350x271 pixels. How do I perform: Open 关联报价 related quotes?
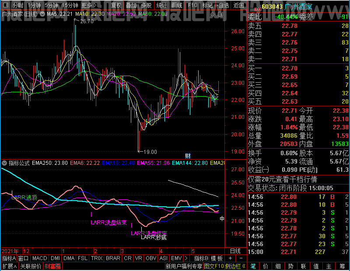pyautogui.click(x=31, y=266)
